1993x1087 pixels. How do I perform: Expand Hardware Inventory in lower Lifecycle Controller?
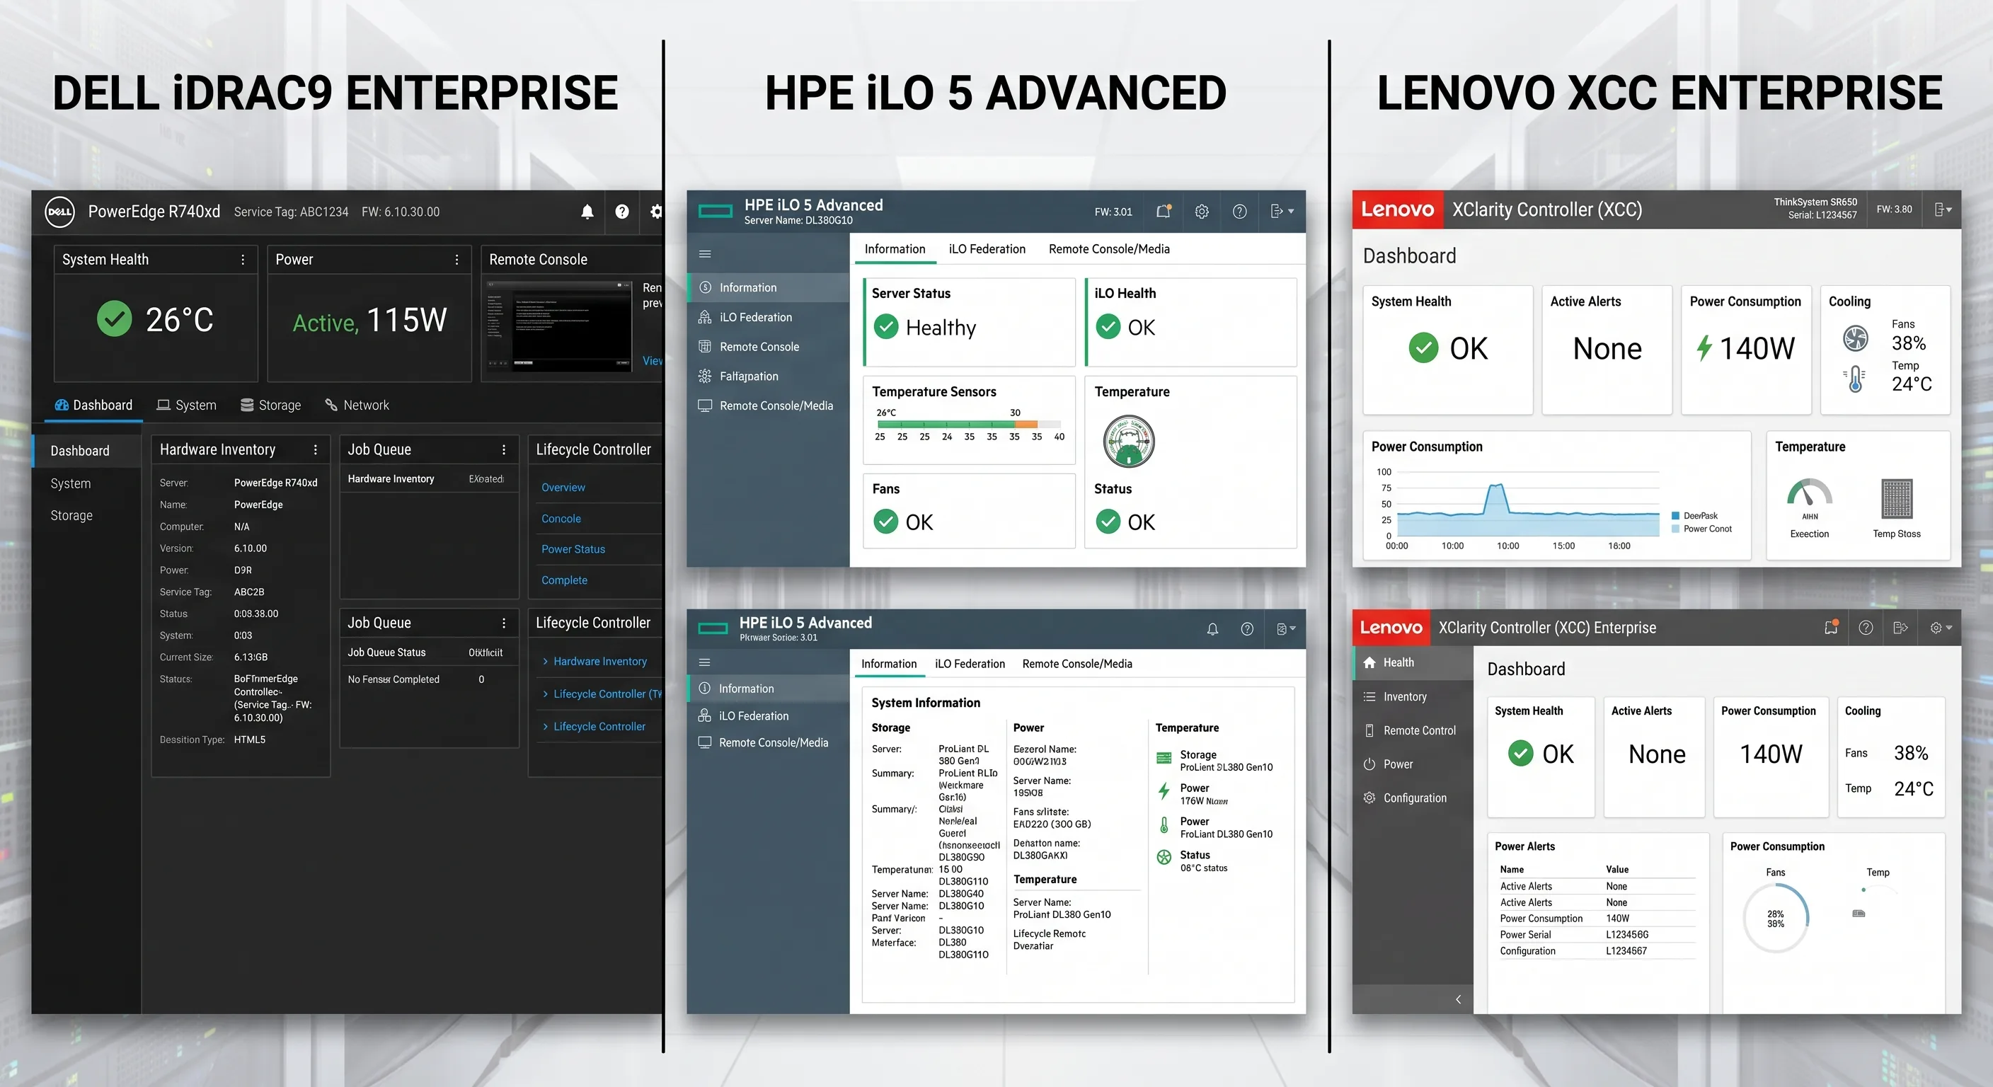click(595, 662)
